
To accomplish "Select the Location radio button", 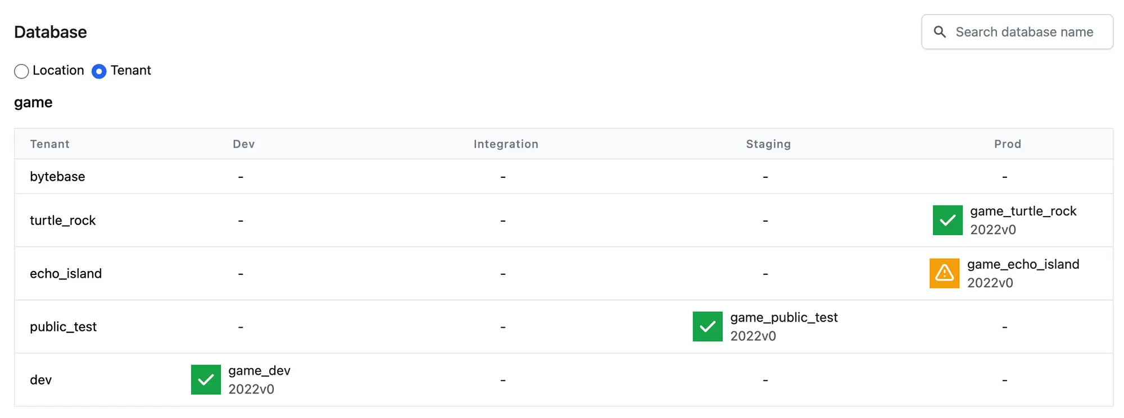I will [x=21, y=71].
